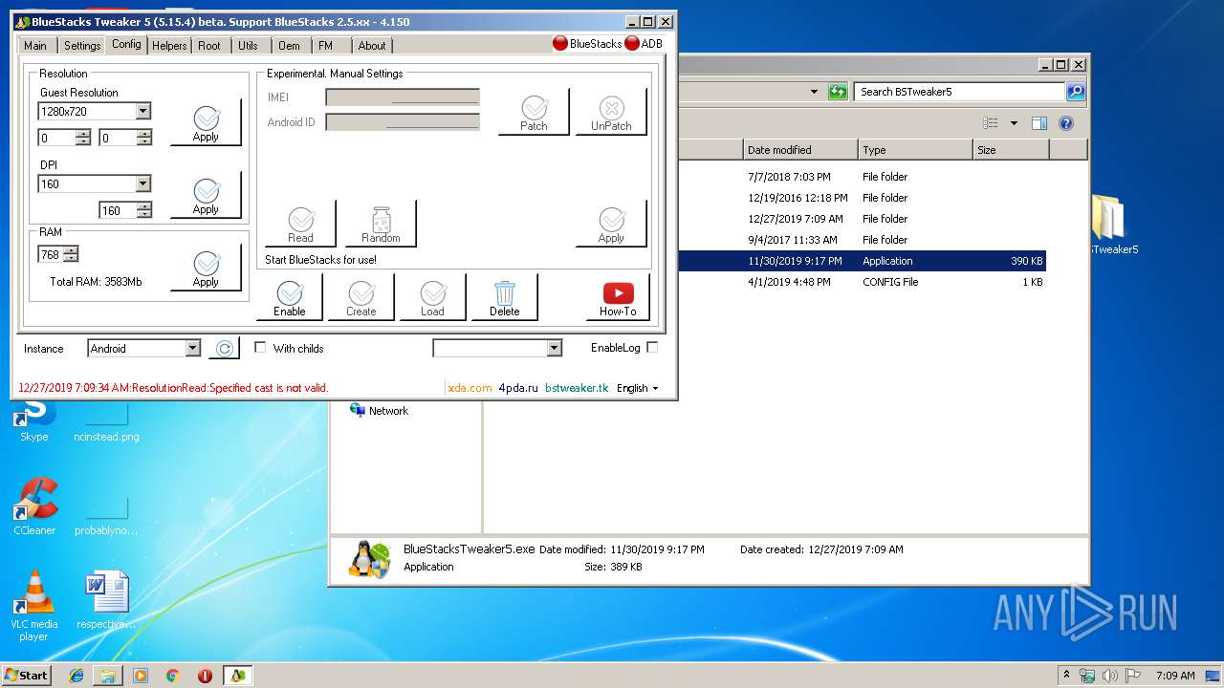Switch to the Helpers tab
The image size is (1224, 688).
[169, 45]
